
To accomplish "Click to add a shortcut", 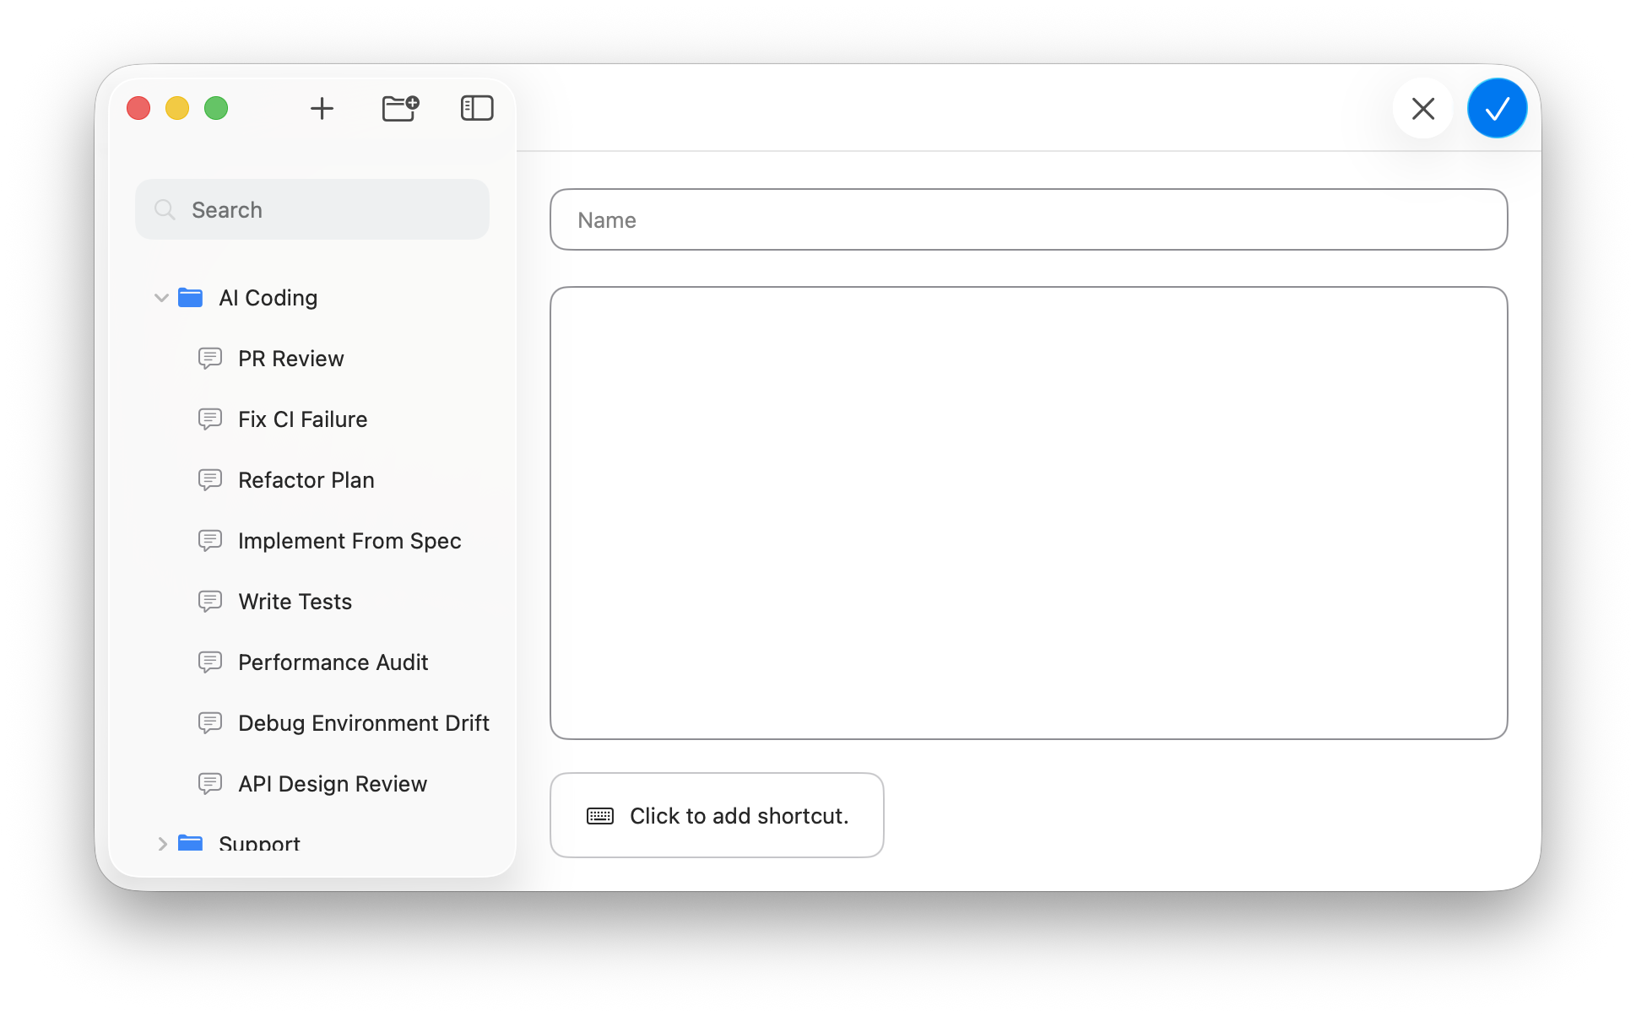I will 716,815.
